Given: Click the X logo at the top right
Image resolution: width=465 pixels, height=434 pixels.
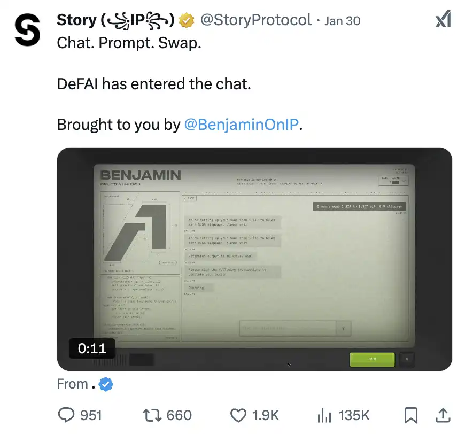Looking at the screenshot, I should [443, 20].
